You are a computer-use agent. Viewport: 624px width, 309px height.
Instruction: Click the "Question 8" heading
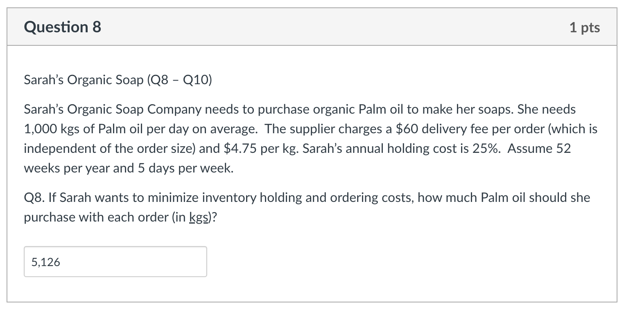coord(63,27)
